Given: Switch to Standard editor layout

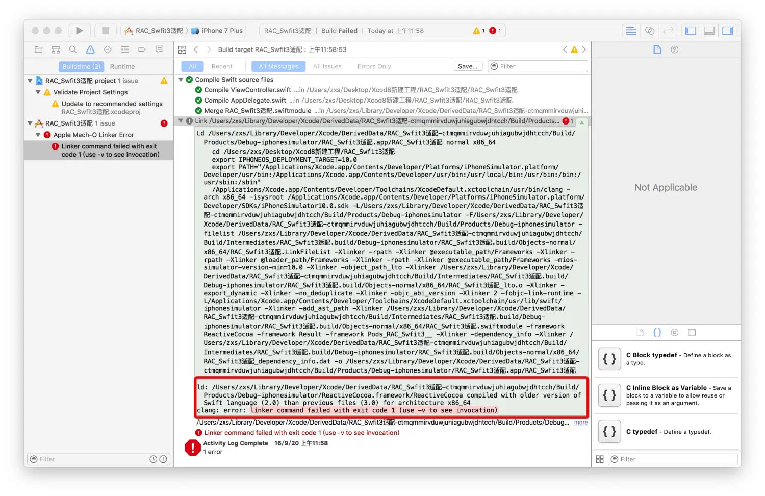Looking at the screenshot, I should pos(631,31).
